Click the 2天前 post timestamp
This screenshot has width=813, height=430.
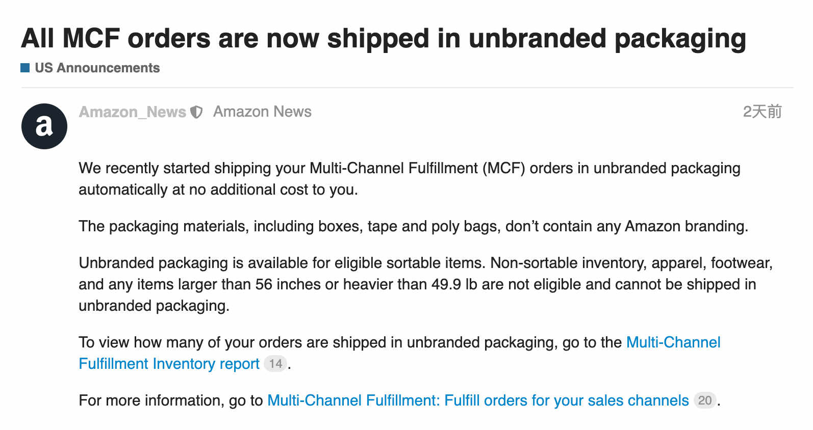click(762, 112)
